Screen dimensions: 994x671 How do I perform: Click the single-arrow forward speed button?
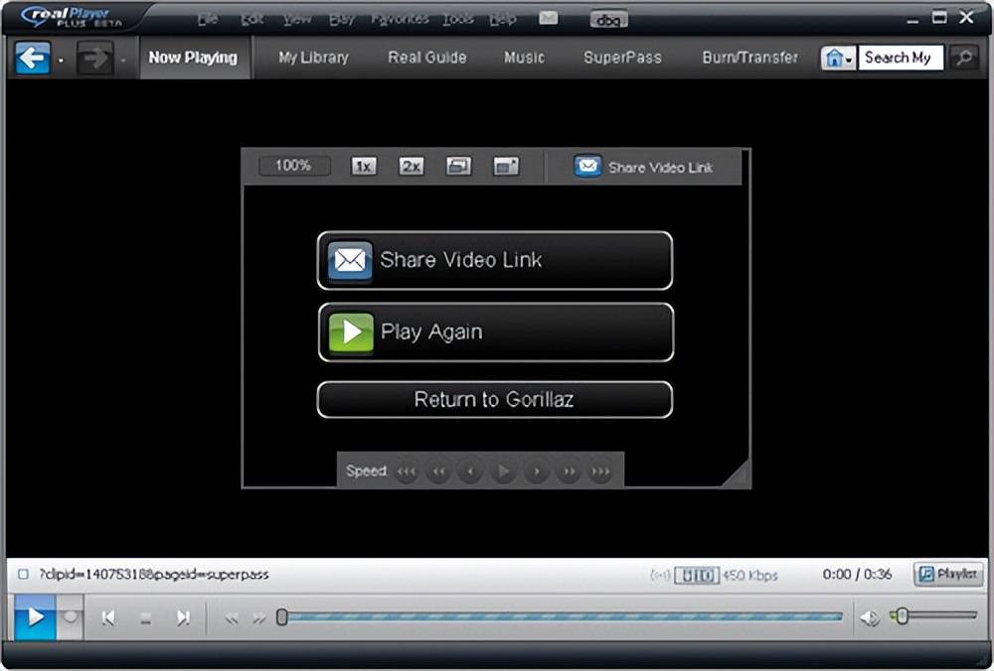[x=537, y=471]
